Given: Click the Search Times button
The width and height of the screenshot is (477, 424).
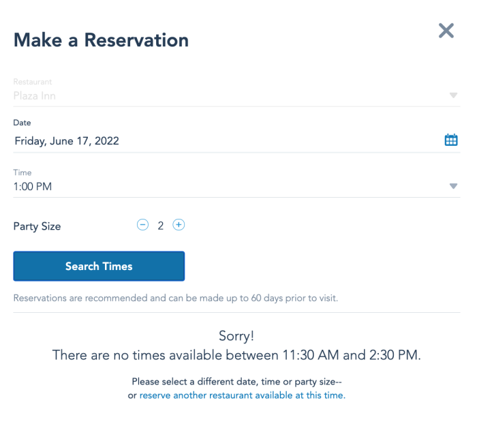Looking at the screenshot, I should pyautogui.click(x=99, y=266).
